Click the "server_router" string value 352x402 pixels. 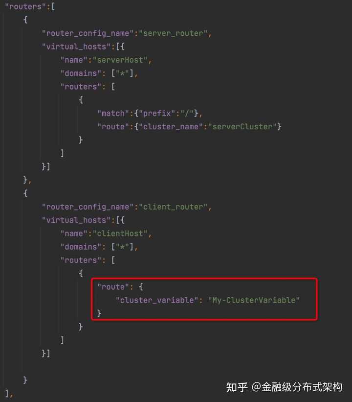[x=173, y=33]
